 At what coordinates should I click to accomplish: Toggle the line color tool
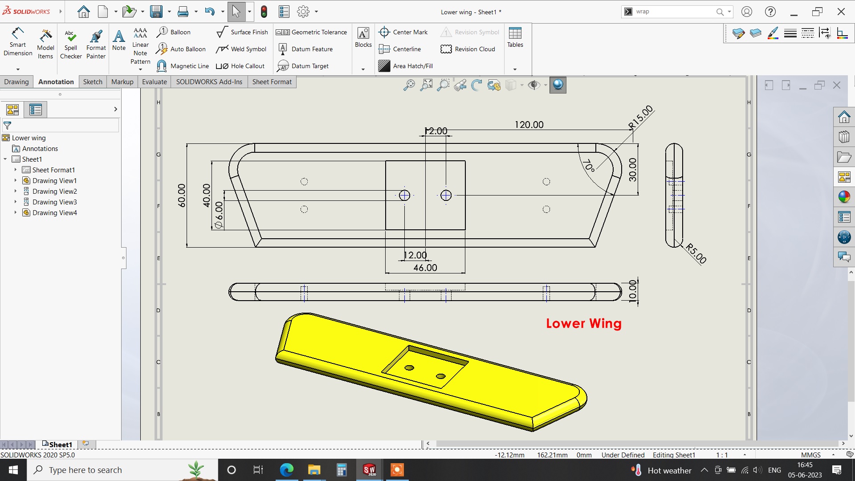click(773, 33)
